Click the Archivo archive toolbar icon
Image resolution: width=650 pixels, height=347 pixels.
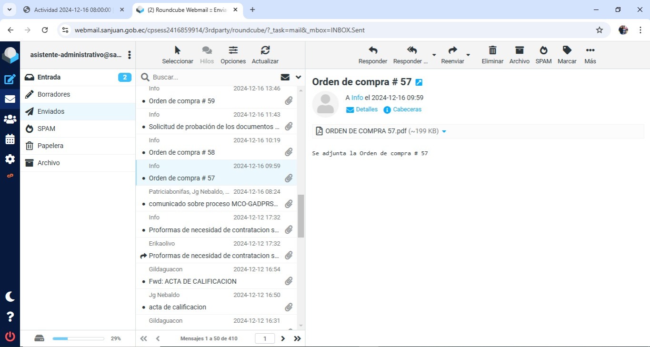tap(519, 50)
